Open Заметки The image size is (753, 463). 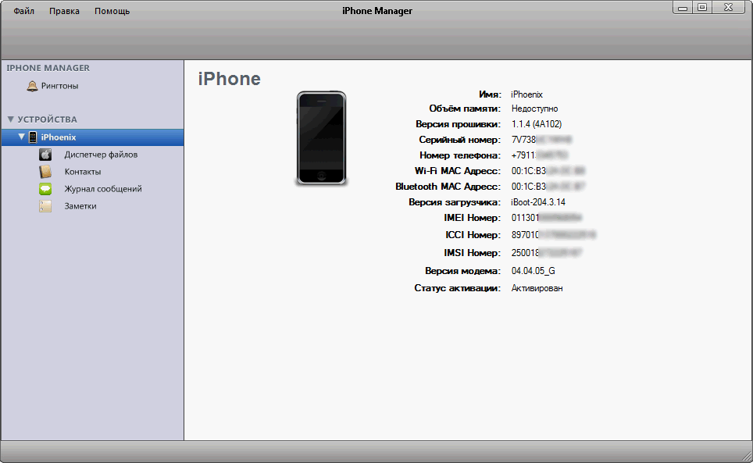click(x=80, y=206)
